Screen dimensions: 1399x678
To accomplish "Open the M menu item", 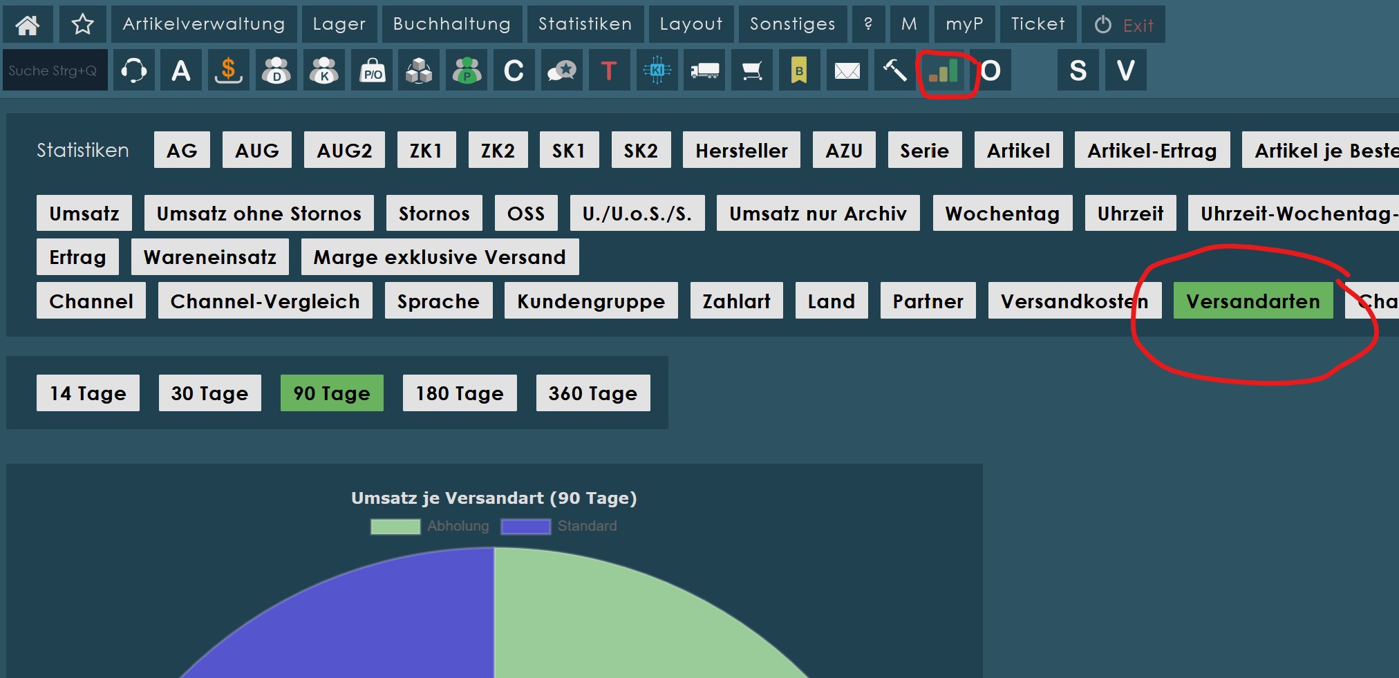I will click(x=909, y=24).
